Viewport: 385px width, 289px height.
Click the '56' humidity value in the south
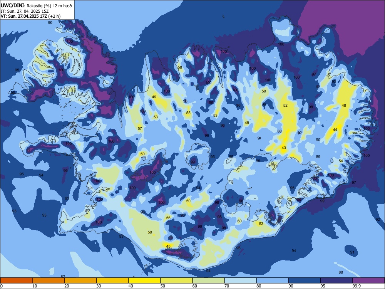168,218
